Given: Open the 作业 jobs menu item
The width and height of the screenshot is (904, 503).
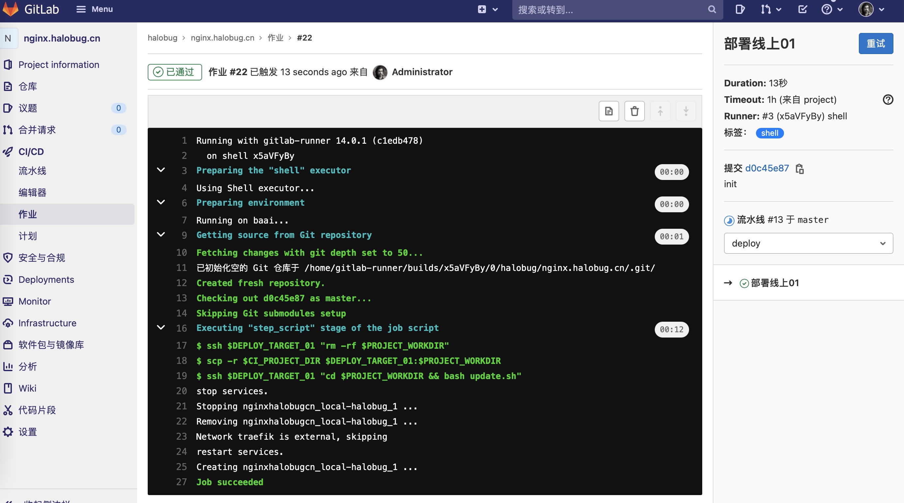Looking at the screenshot, I should [x=28, y=214].
